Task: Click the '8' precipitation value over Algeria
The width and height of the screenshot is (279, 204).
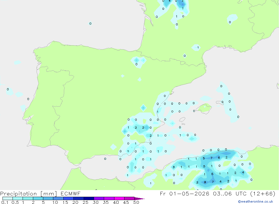Action: click(205, 182)
